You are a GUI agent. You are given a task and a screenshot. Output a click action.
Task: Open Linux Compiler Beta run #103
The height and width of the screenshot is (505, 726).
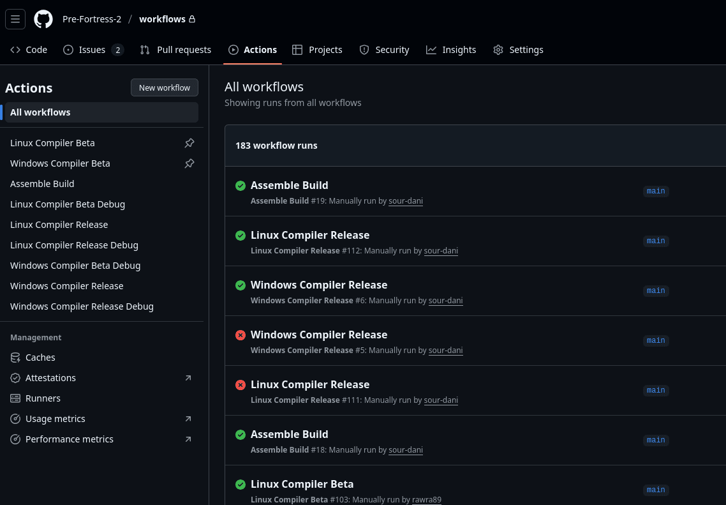coord(302,484)
